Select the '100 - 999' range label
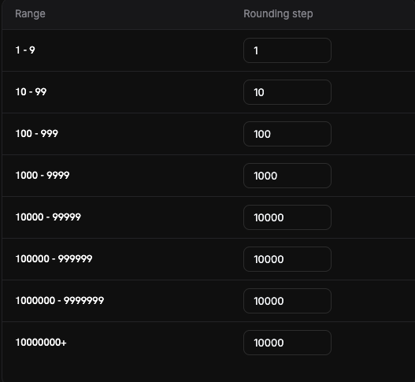This screenshot has height=382, width=415. point(37,133)
